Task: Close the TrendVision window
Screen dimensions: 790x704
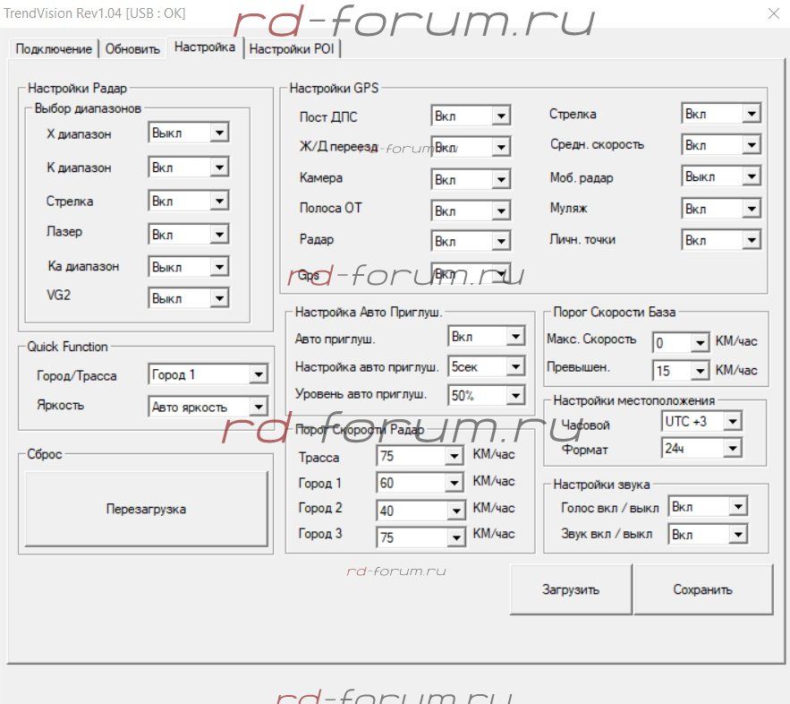Action: 772,13
